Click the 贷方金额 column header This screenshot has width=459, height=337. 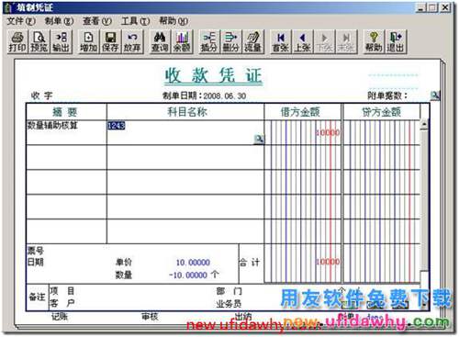pyautogui.click(x=381, y=112)
